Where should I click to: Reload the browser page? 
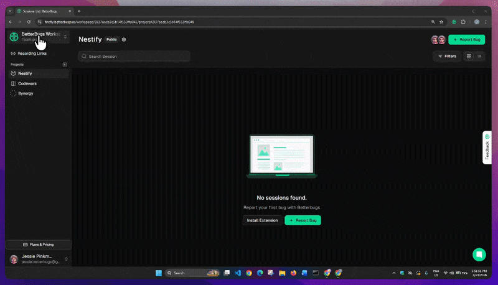(29, 22)
